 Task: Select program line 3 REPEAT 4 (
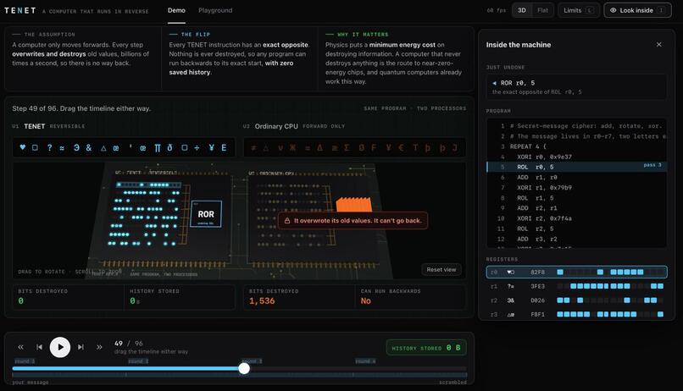click(577, 146)
